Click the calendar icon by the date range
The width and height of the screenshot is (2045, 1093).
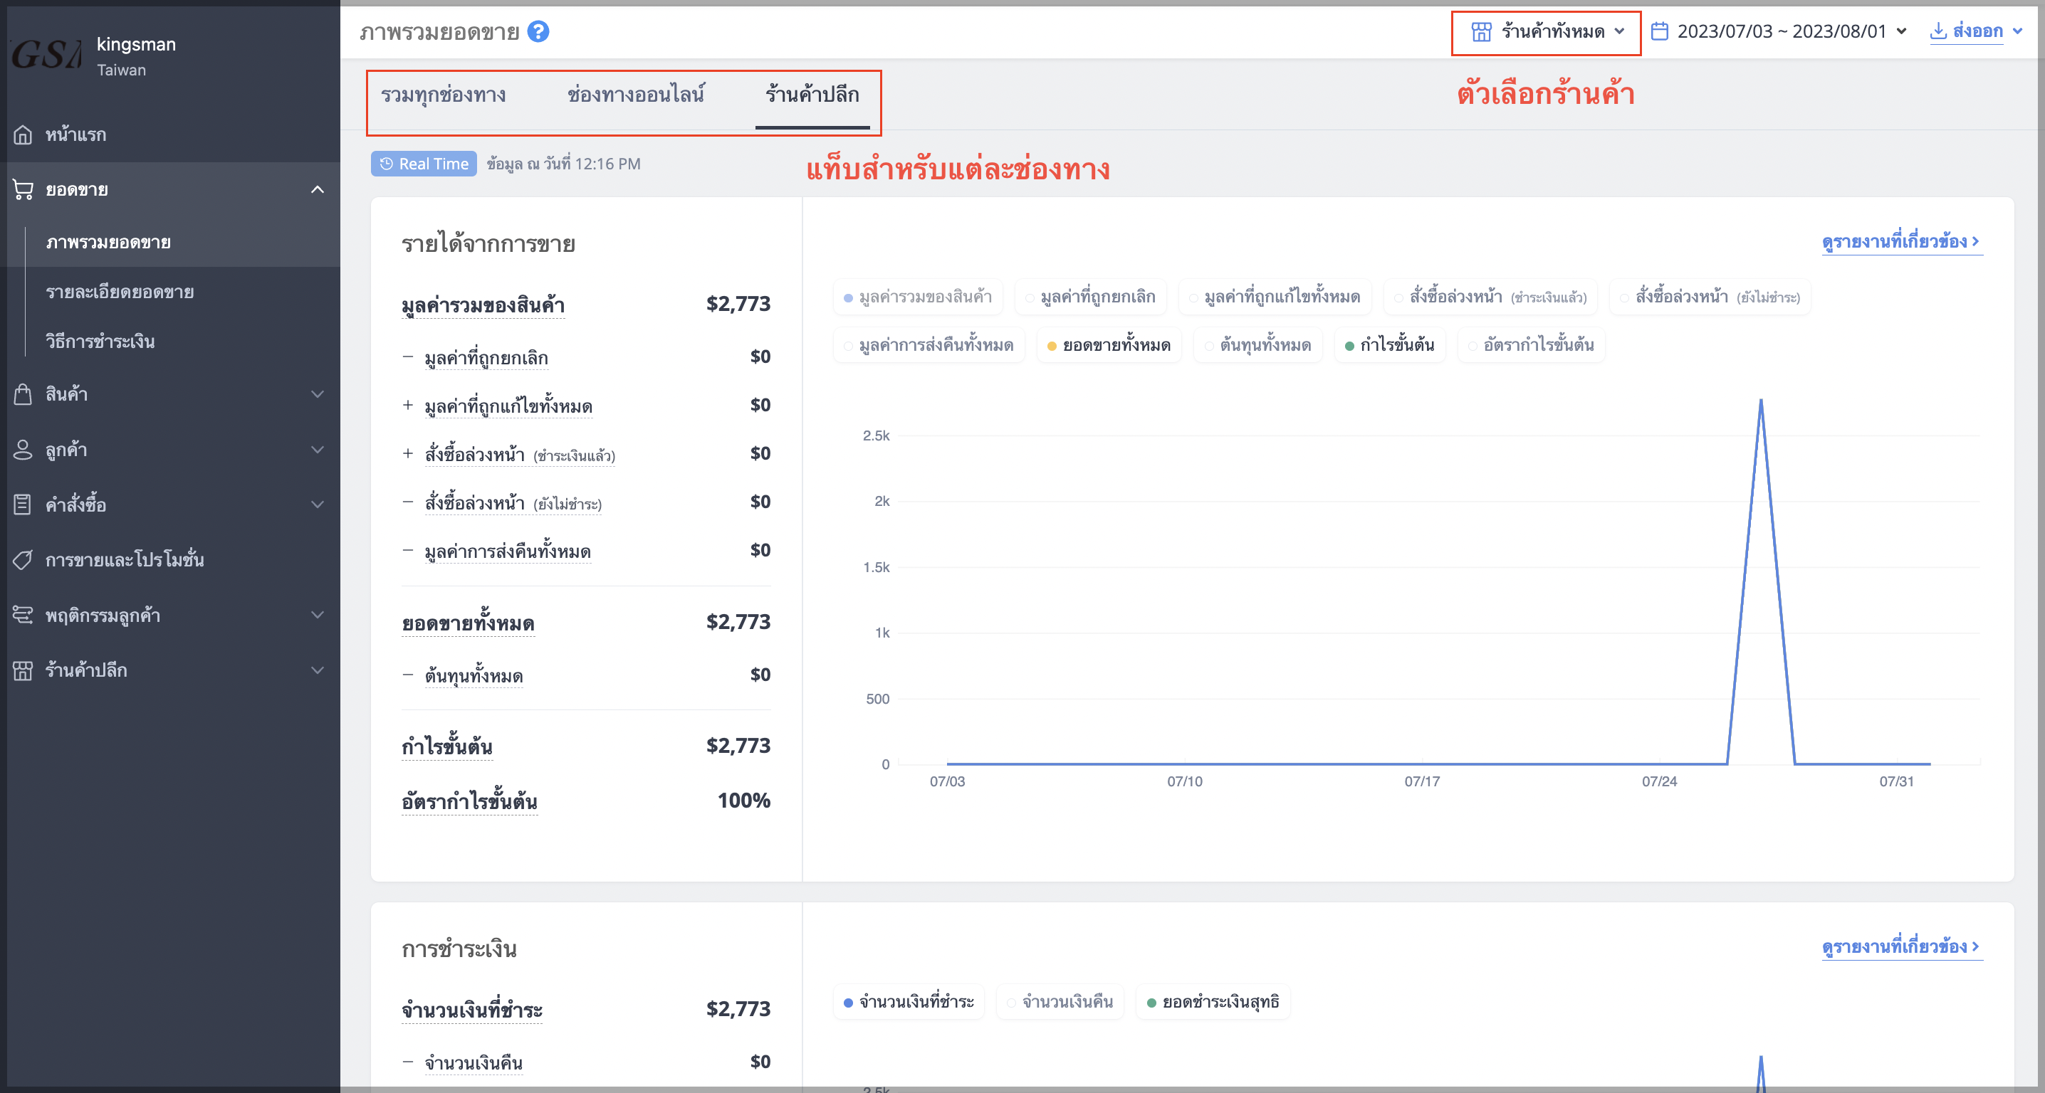[1659, 32]
